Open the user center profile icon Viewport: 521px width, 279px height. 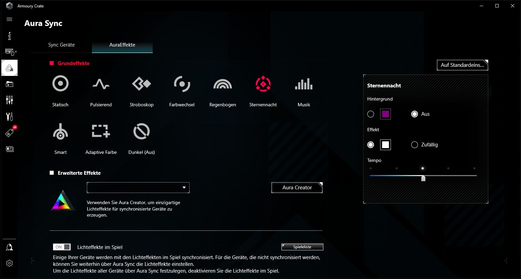9,247
